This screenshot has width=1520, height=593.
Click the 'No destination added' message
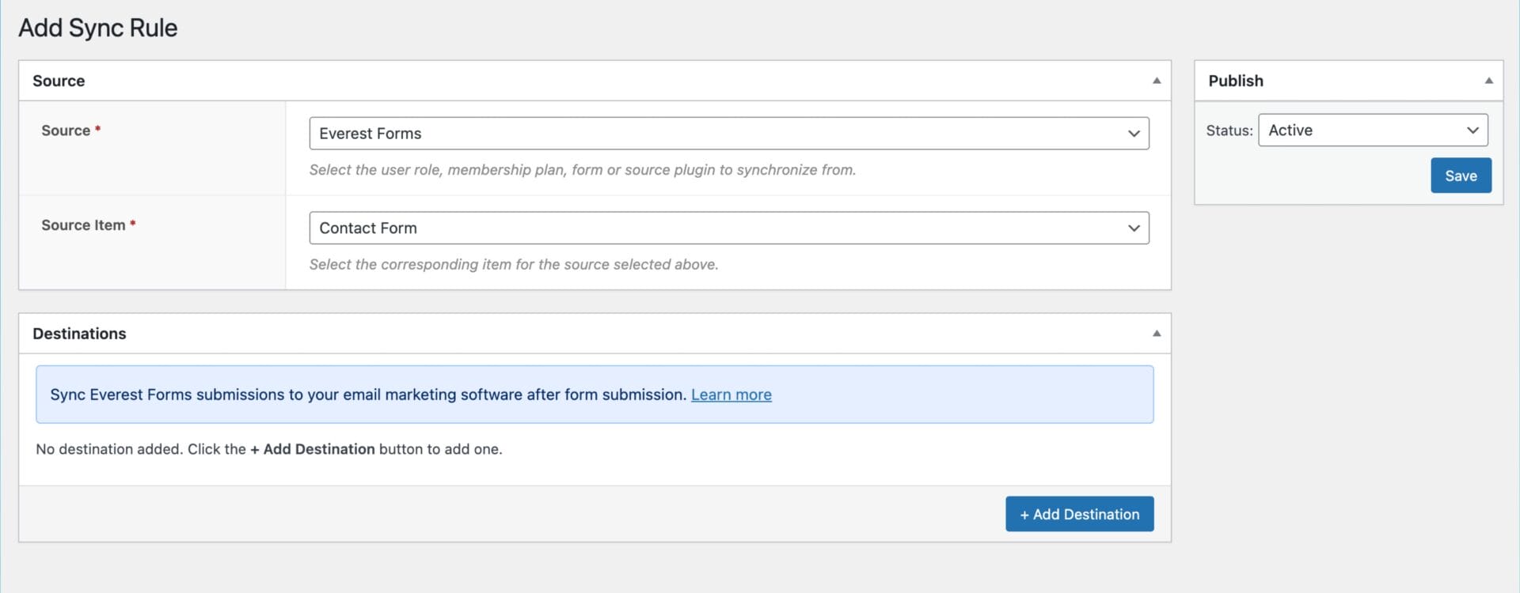click(269, 449)
